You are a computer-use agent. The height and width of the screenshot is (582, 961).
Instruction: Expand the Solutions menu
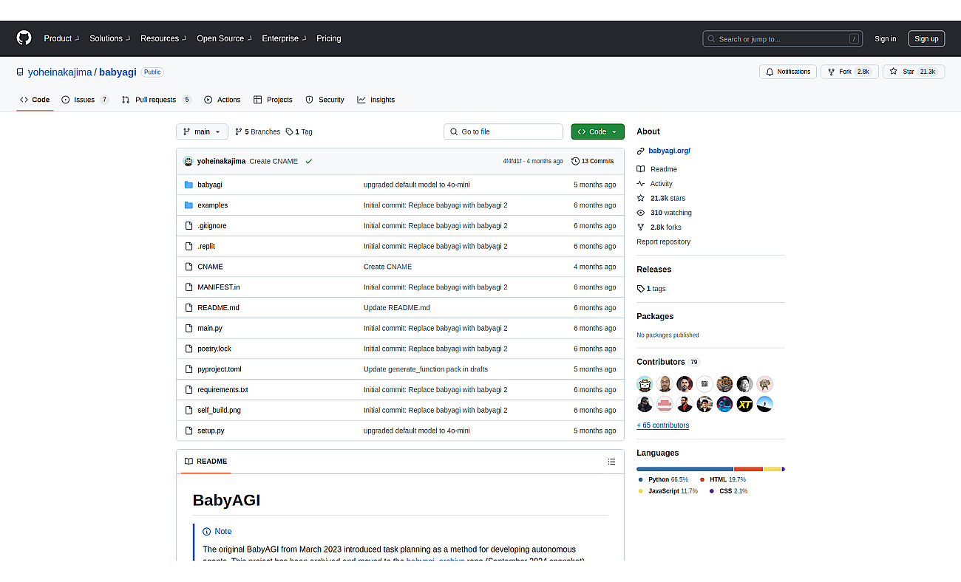tap(110, 38)
